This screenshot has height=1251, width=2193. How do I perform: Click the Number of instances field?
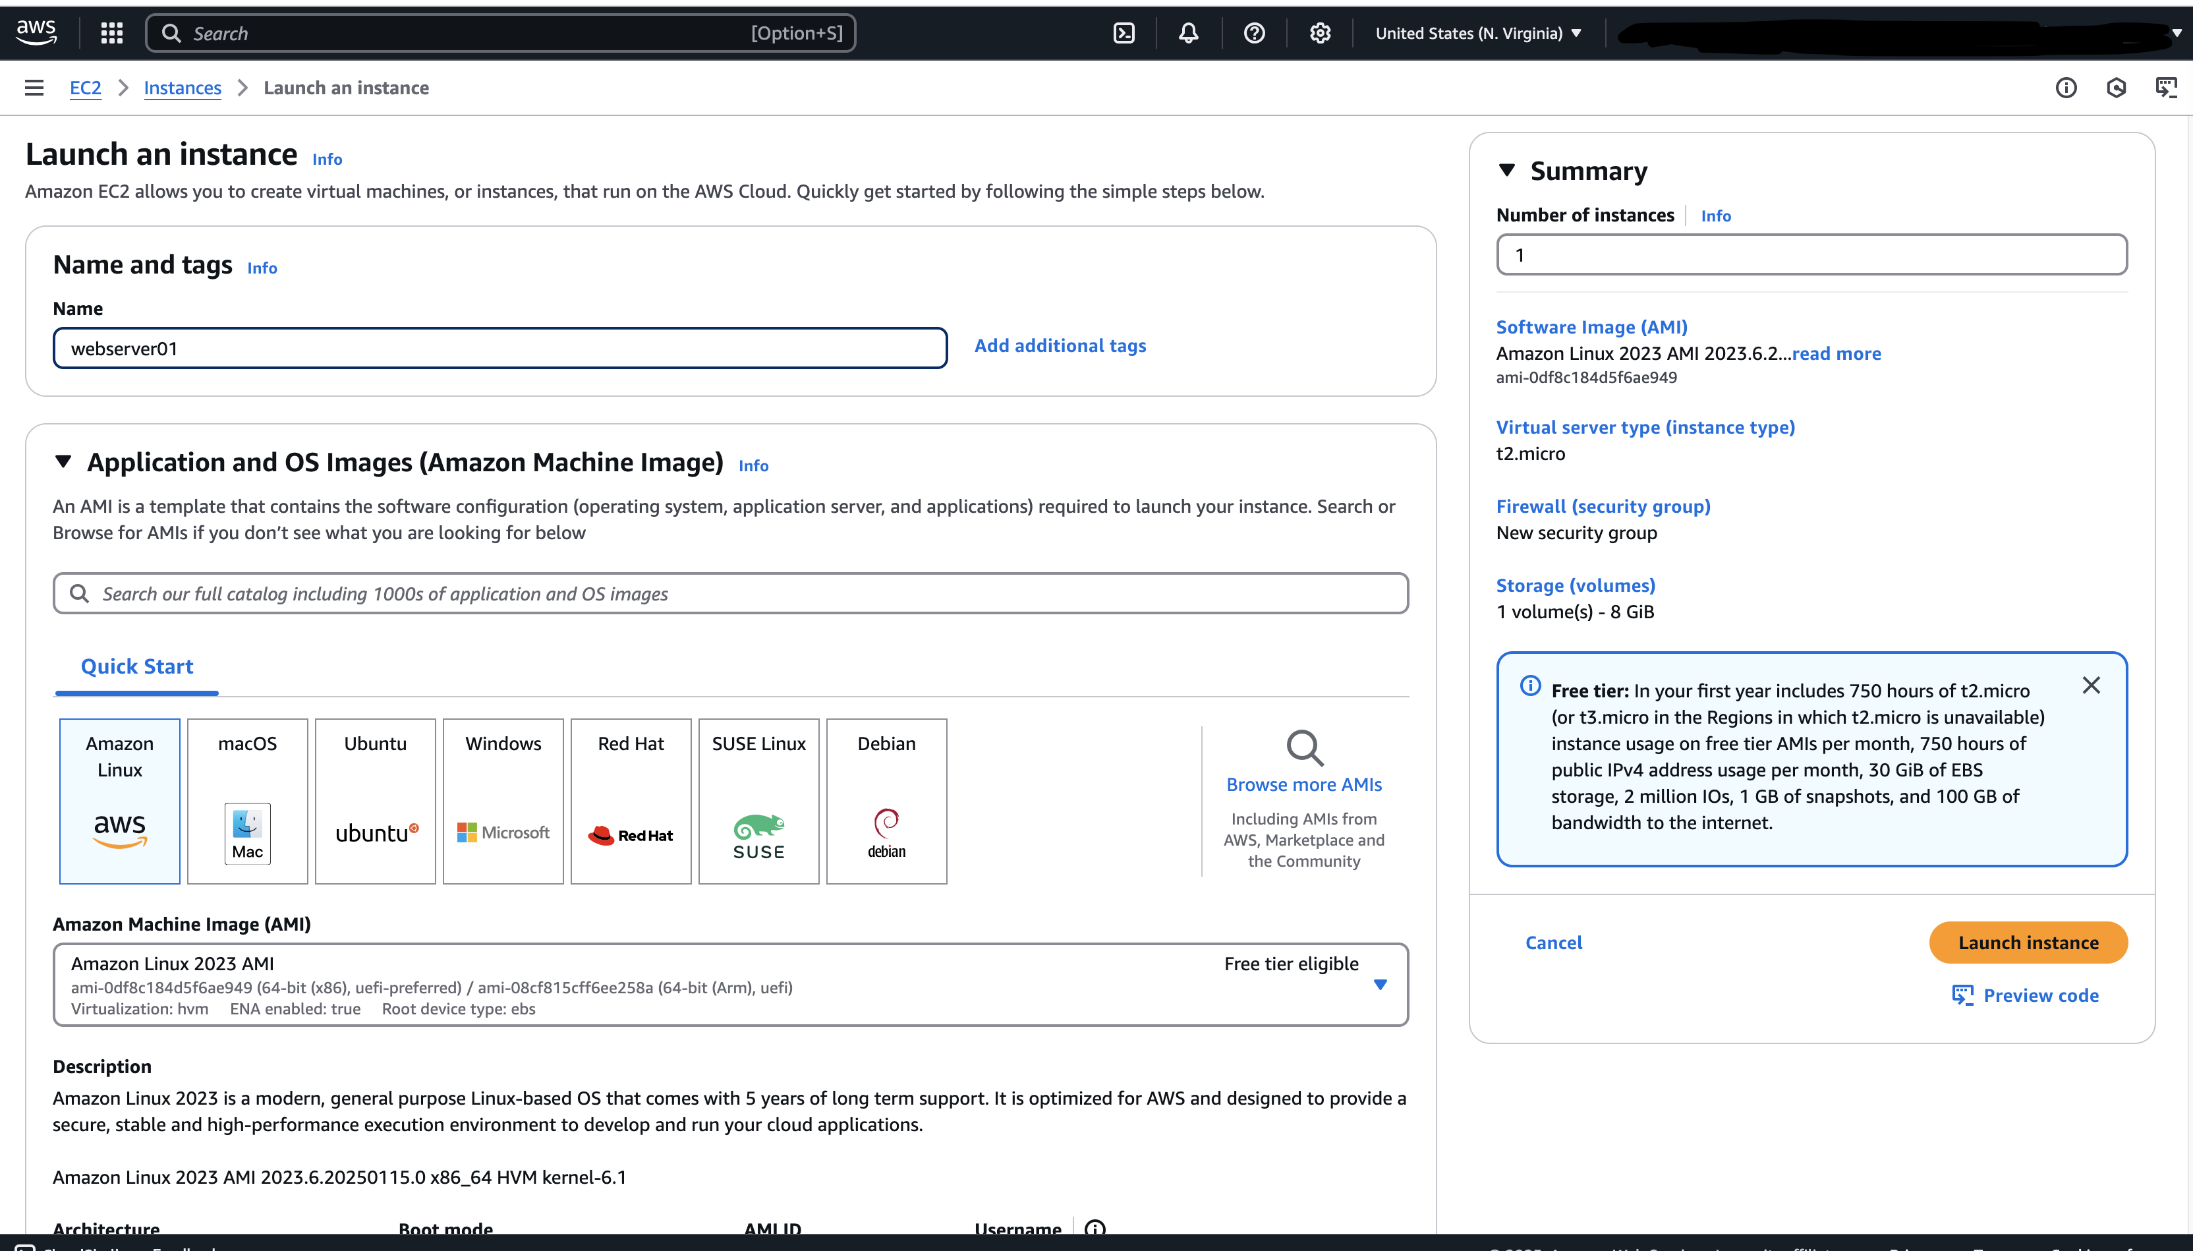click(x=1811, y=254)
